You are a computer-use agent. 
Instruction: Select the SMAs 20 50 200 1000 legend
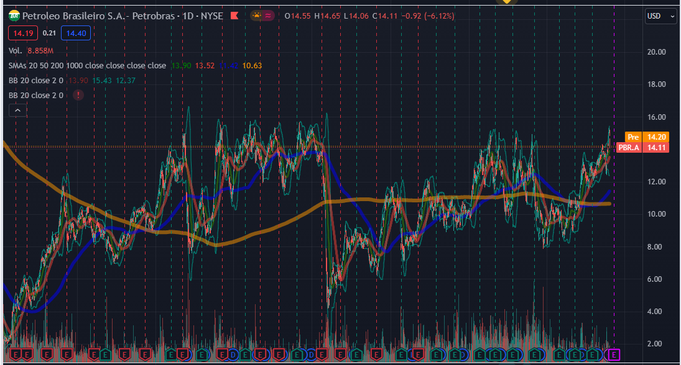[x=87, y=65]
